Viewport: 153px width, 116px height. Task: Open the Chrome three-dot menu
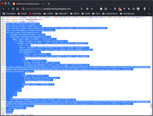[149, 9]
